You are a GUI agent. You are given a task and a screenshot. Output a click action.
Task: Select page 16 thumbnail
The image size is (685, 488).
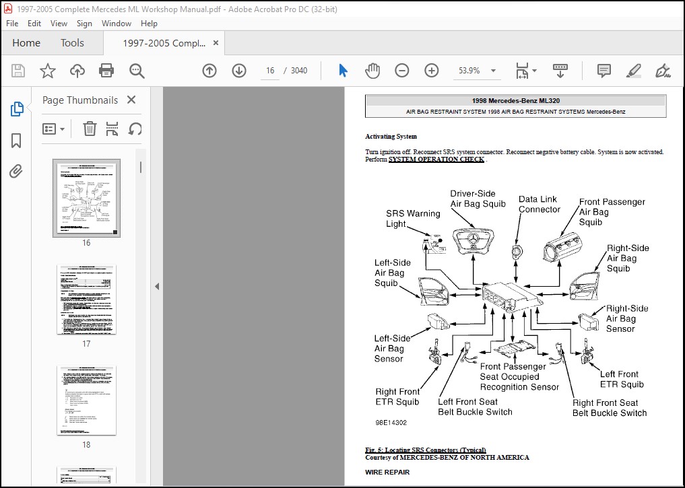coord(86,198)
